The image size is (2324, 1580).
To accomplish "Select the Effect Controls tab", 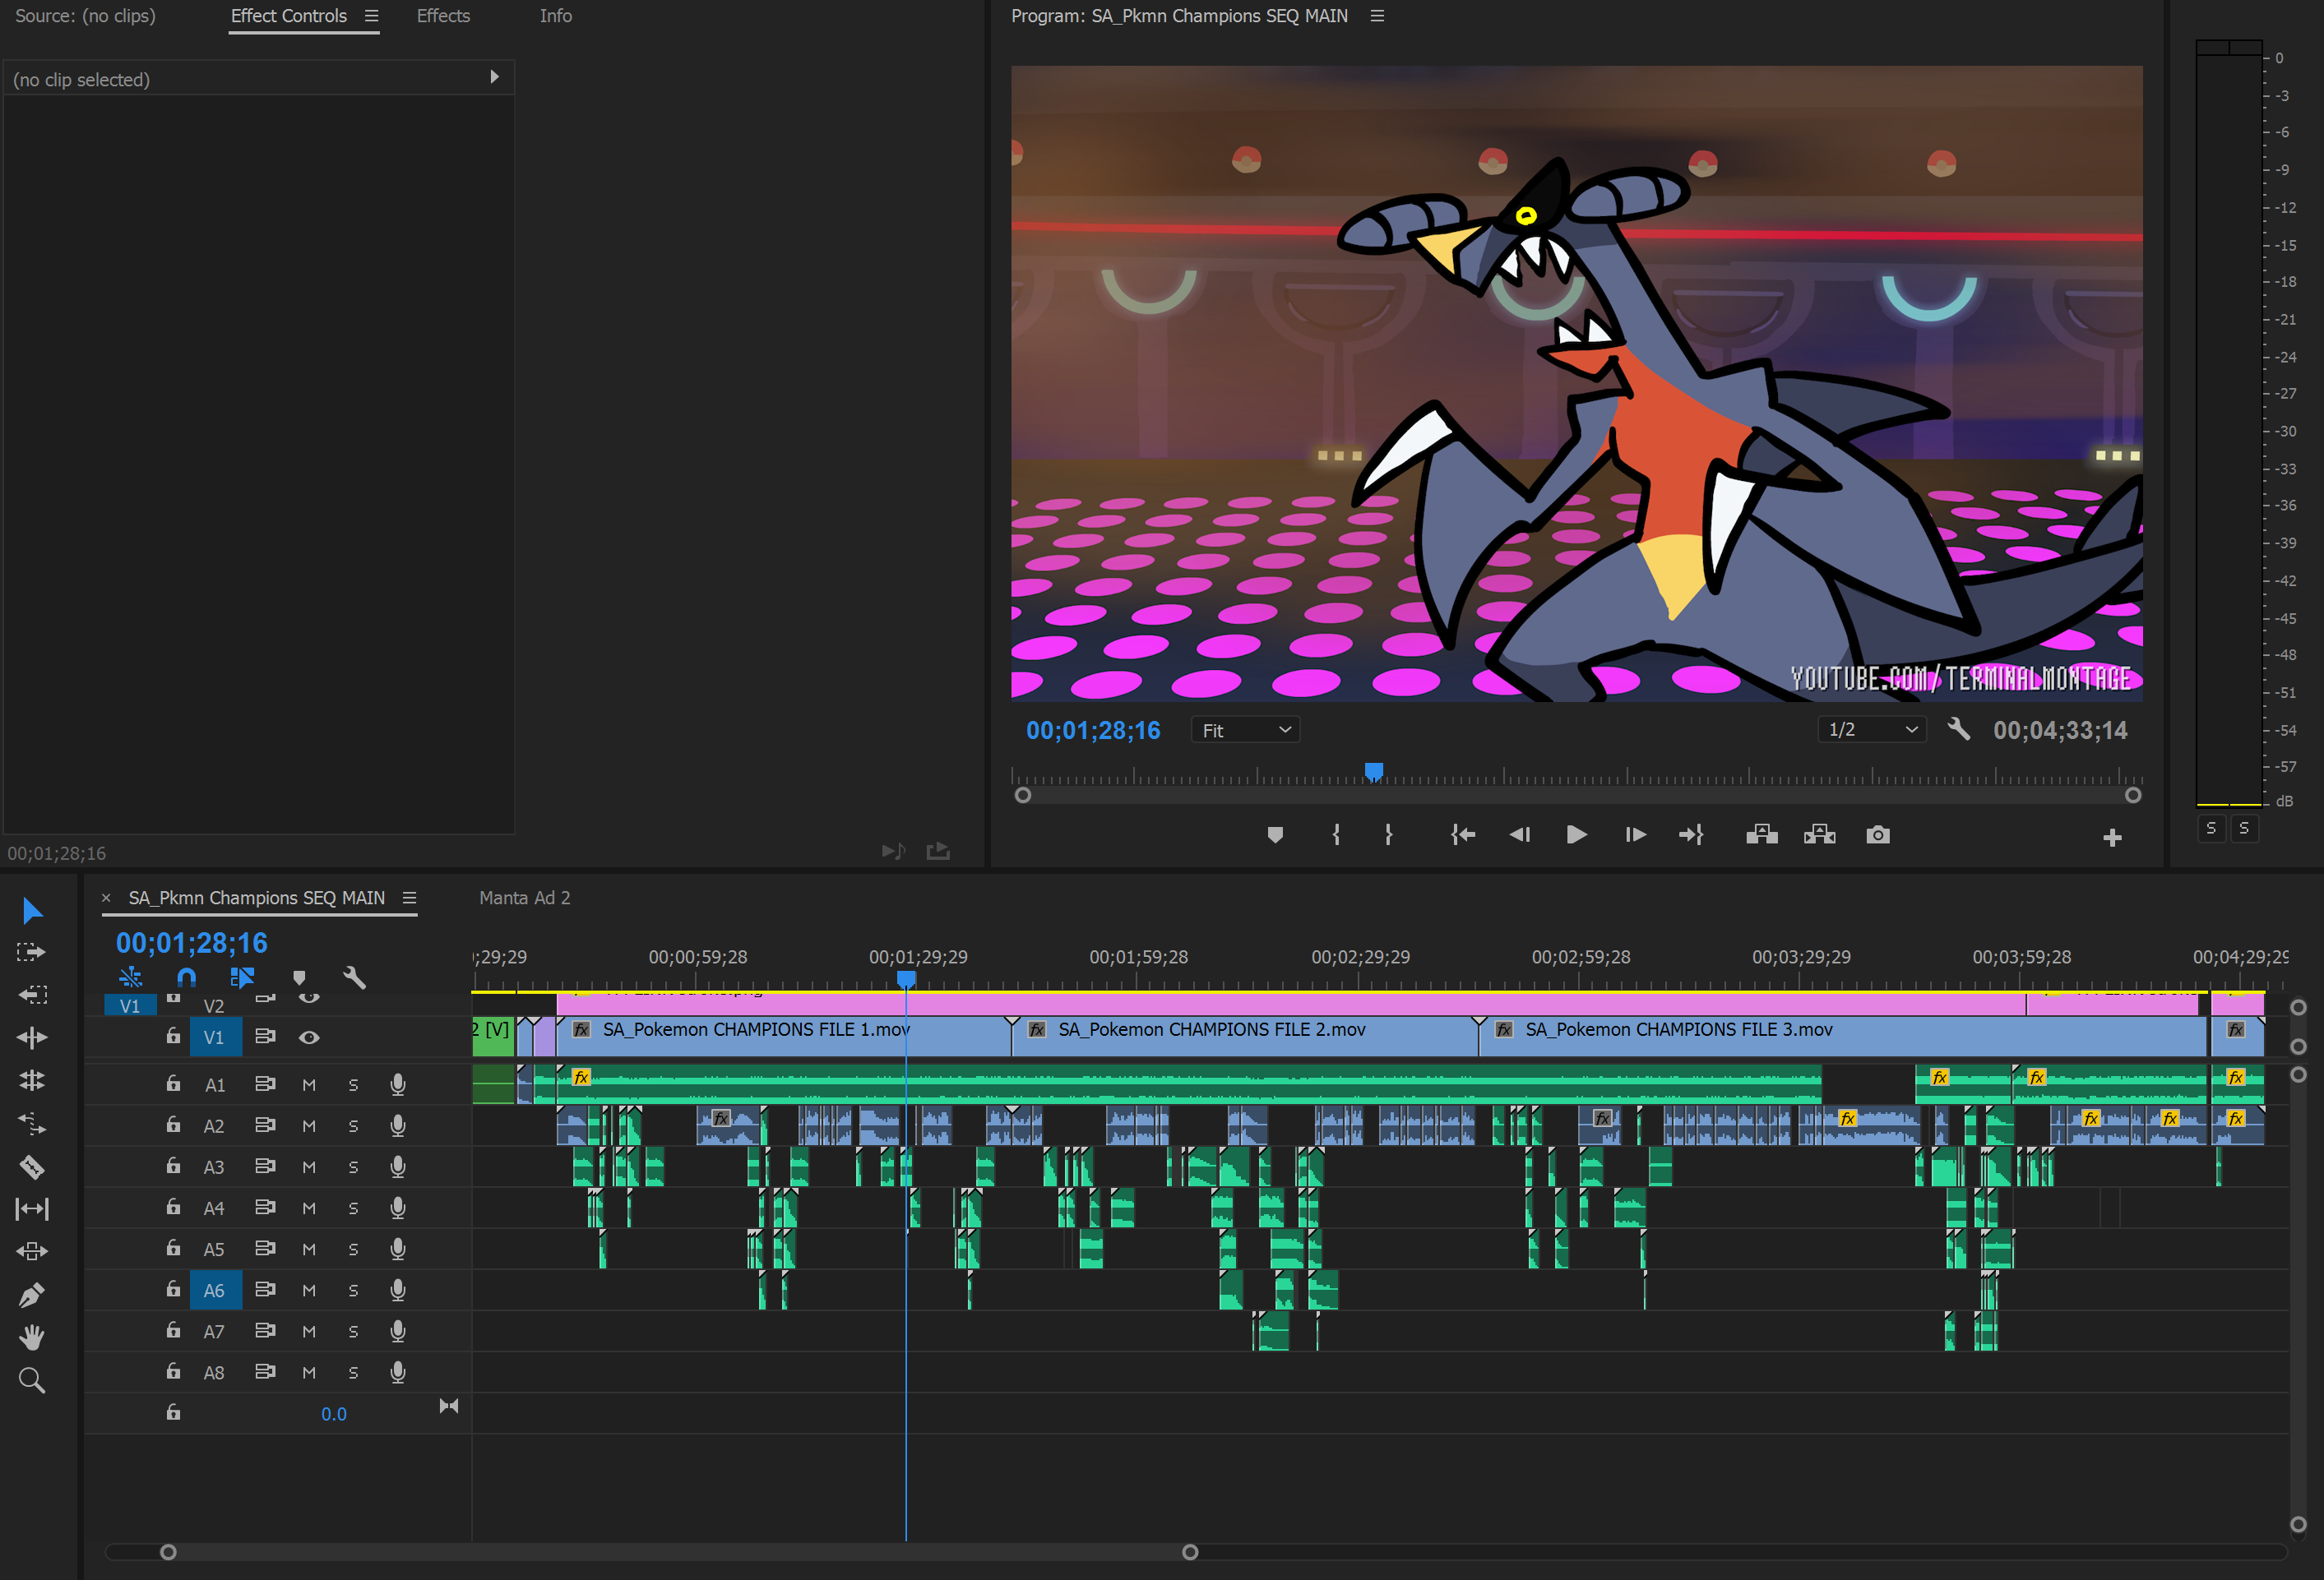I will tap(289, 16).
